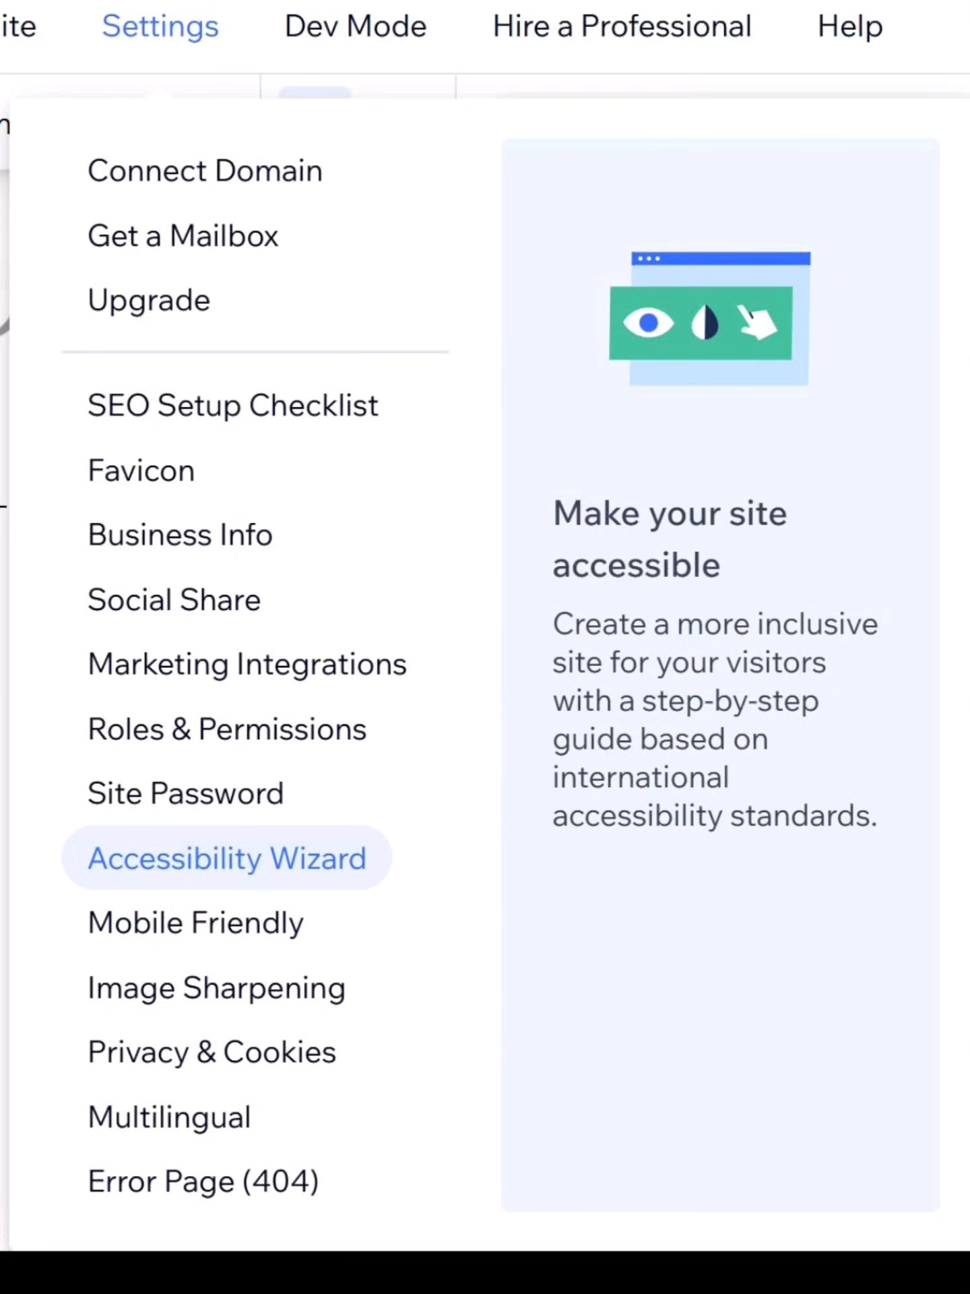Select Social Share settings

tap(174, 599)
